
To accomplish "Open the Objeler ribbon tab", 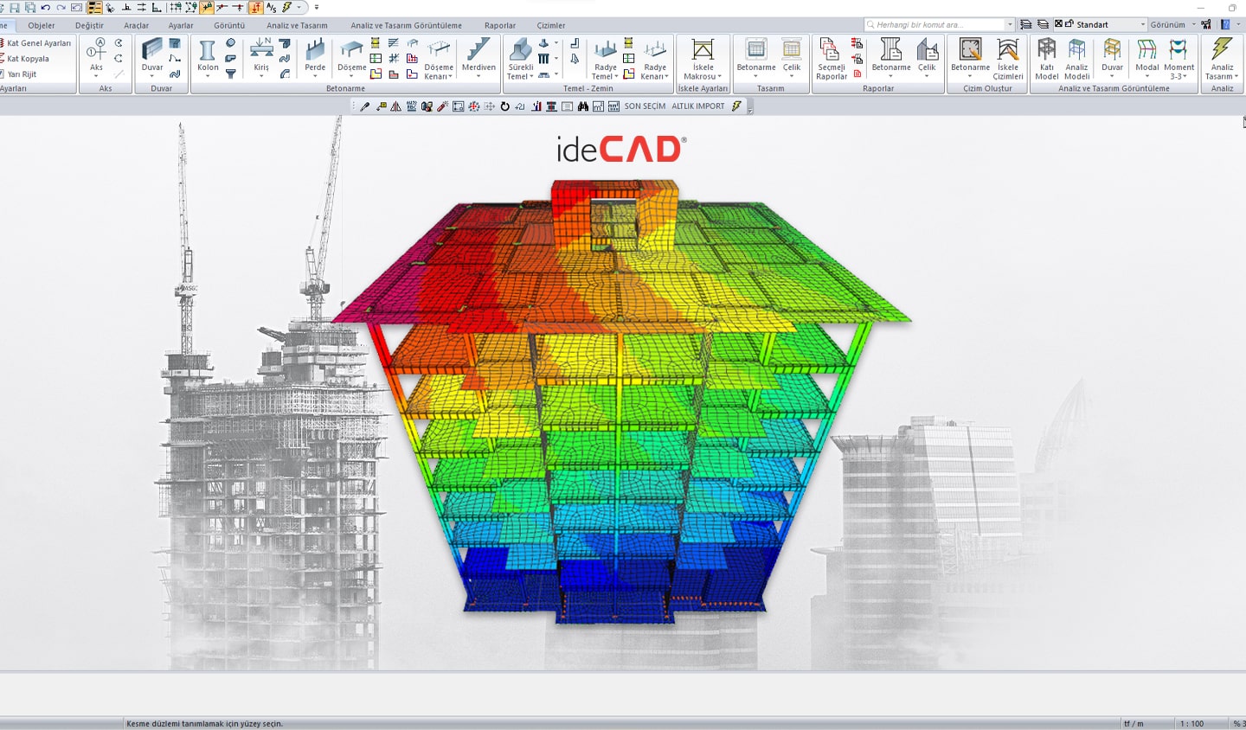I will (42, 25).
